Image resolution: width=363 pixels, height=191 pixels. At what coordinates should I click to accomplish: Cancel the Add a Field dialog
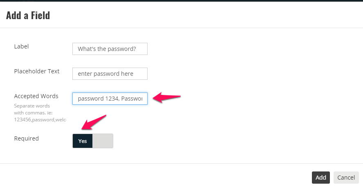[x=346, y=178]
